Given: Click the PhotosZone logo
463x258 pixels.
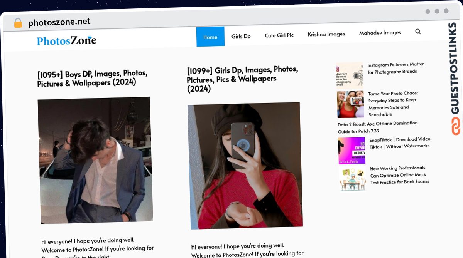Looking at the screenshot, I should [x=66, y=40].
